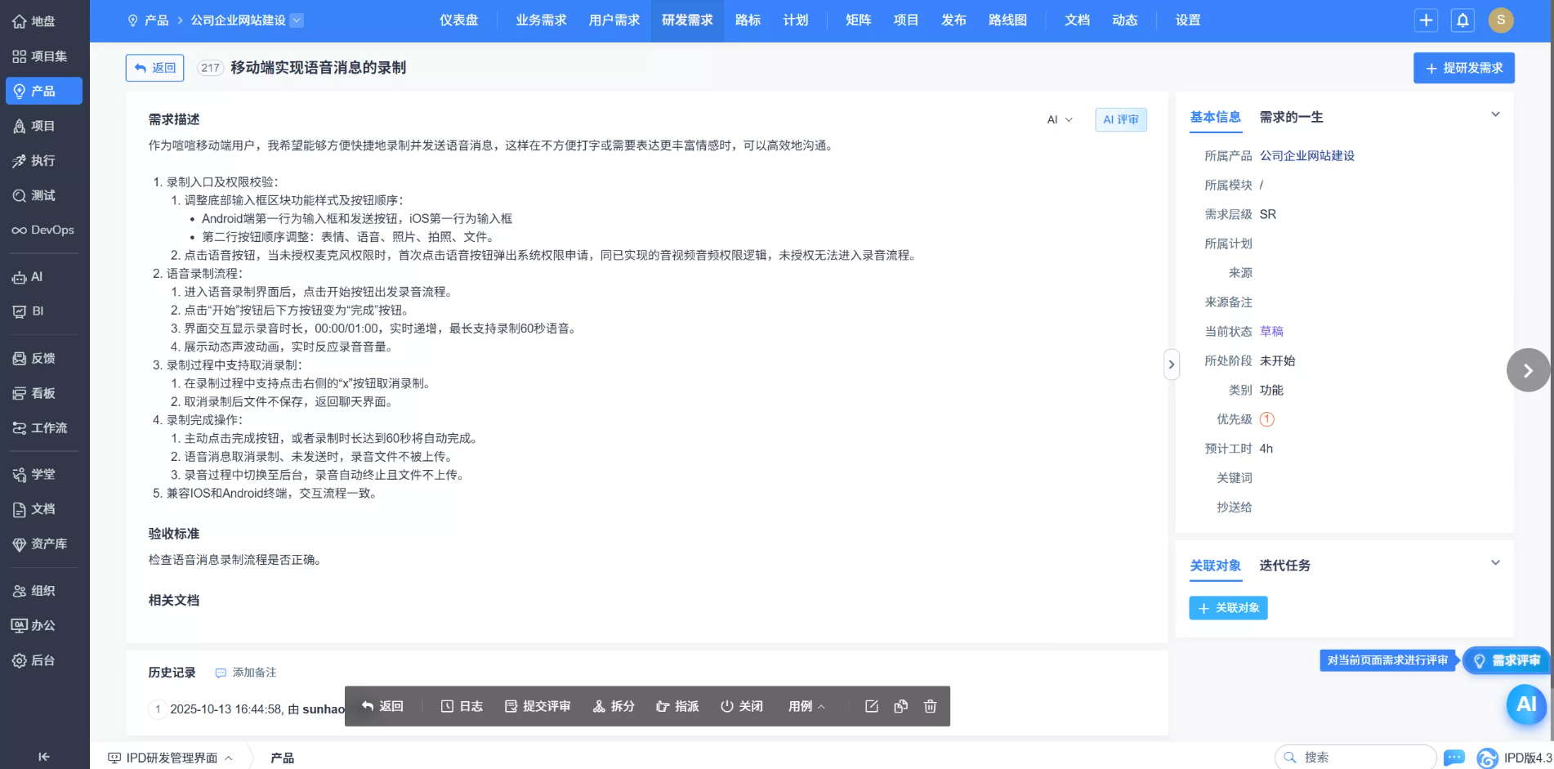
Task: Toggle the right info panel collapse handle
Action: (x=1171, y=364)
